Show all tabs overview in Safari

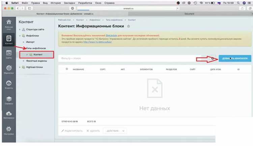click(250, 8)
